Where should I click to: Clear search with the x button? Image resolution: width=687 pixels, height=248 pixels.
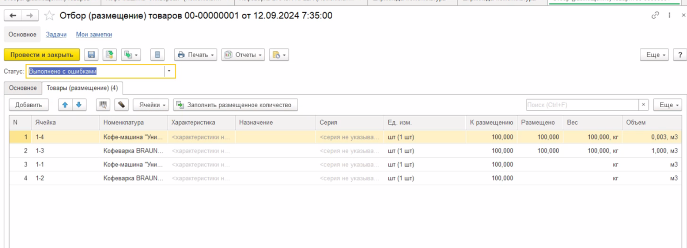644,105
